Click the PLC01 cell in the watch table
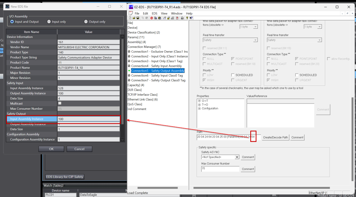The height and width of the screenshot is (197, 356). [60, 195]
